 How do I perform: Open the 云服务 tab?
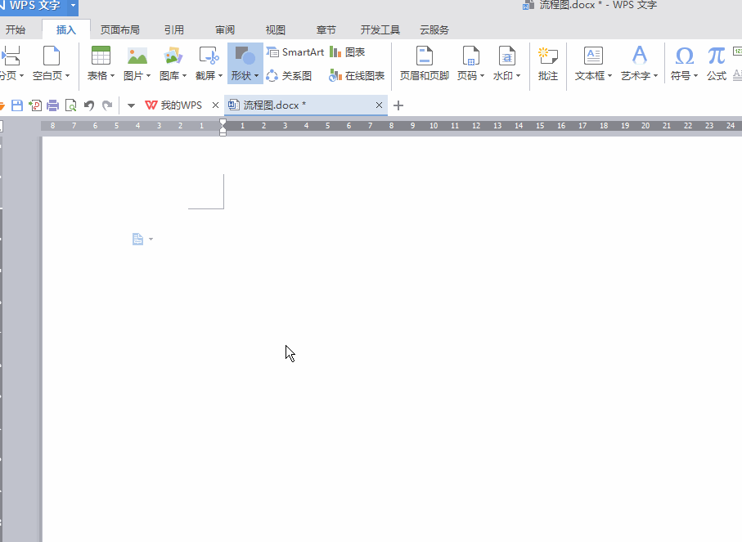coord(434,29)
